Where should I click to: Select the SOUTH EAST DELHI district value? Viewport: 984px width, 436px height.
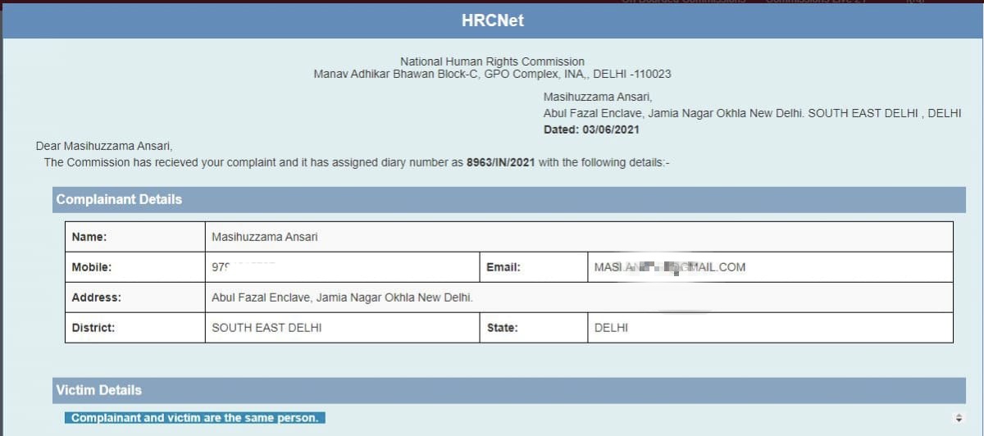pyautogui.click(x=266, y=328)
